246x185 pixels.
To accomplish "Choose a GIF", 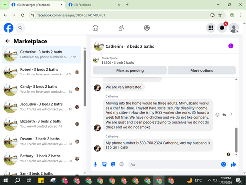I will pos(122,164).
